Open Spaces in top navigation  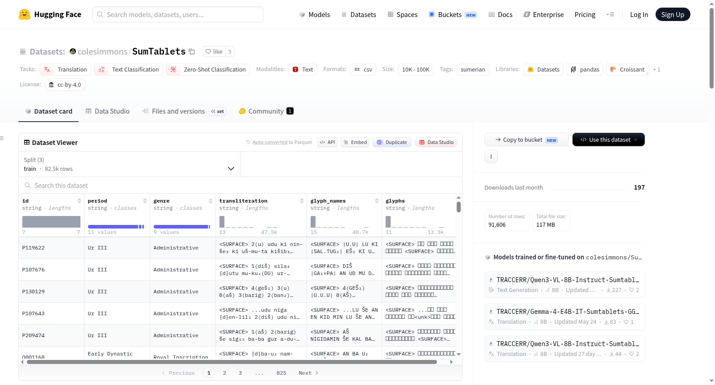(402, 14)
